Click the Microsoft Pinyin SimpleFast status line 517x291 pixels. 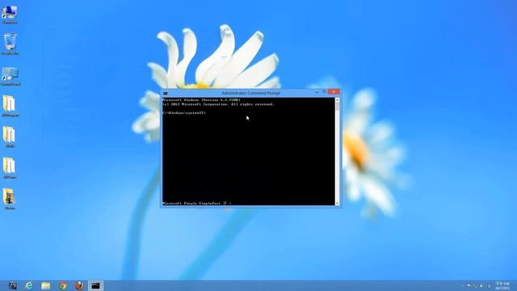pyautogui.click(x=197, y=203)
